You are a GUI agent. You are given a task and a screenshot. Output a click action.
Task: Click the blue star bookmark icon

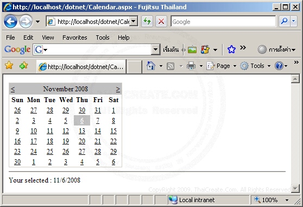pos(231,49)
